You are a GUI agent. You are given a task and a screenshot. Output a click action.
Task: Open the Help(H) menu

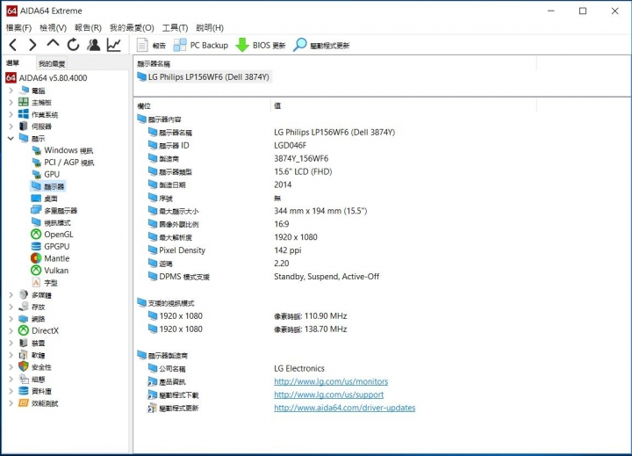pos(210,28)
